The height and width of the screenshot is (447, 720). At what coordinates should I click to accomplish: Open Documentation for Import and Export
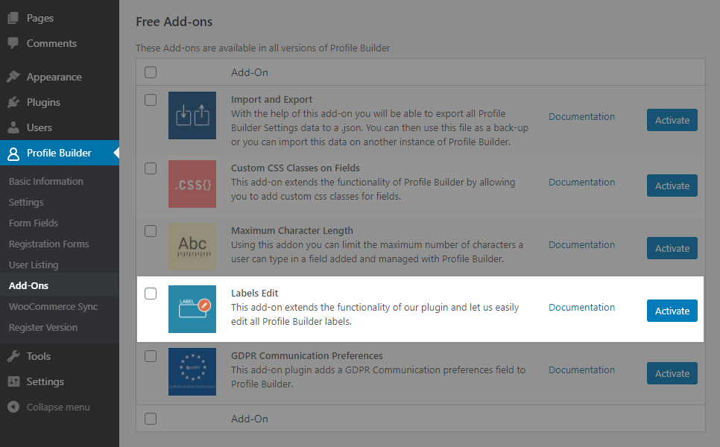click(x=581, y=116)
